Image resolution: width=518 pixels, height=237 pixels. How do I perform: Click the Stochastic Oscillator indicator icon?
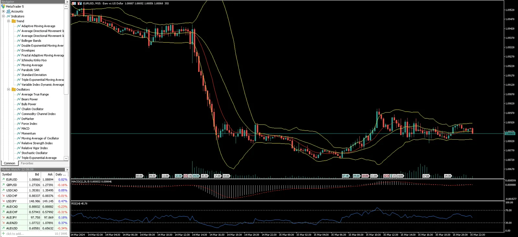point(19,153)
